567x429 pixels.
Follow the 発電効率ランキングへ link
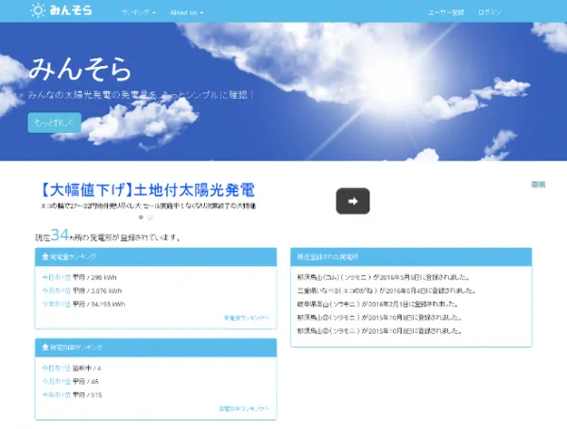244,408
